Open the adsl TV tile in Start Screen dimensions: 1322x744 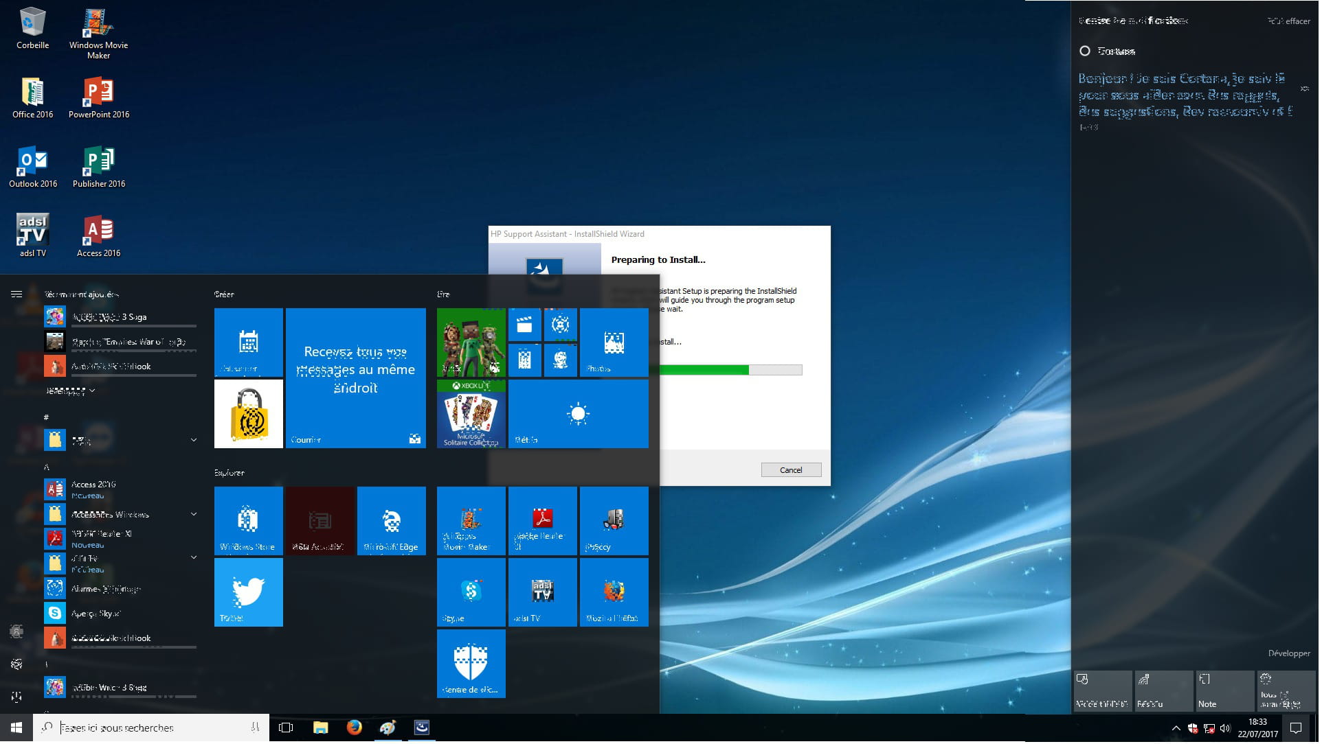(x=543, y=593)
